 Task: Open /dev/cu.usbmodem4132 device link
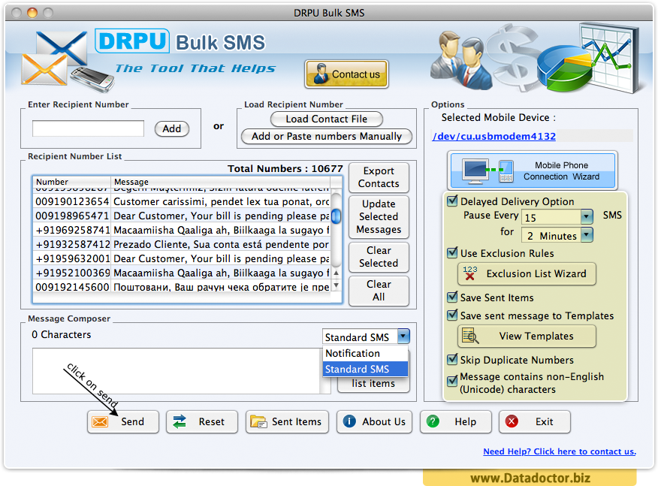(494, 137)
